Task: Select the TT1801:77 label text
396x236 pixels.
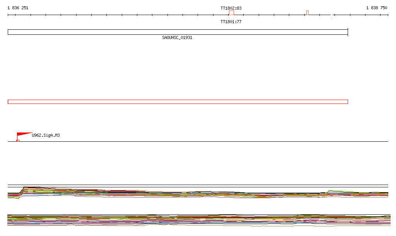Action: pyautogui.click(x=231, y=22)
